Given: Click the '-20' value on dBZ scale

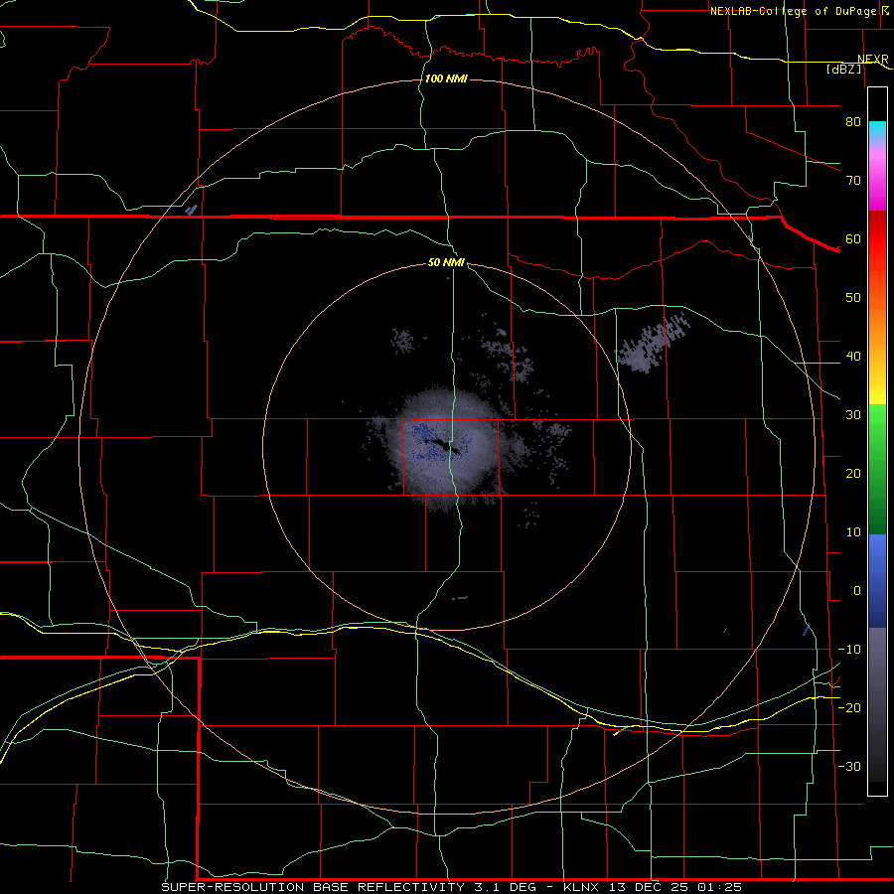Looking at the screenshot, I should pos(849,707).
